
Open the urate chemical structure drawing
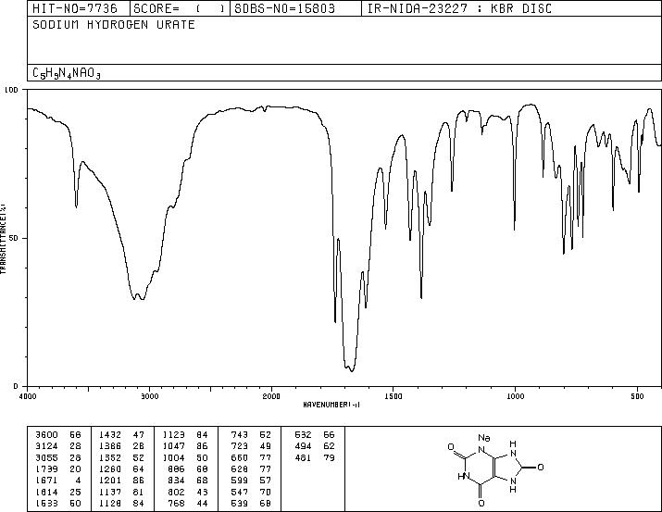click(x=495, y=469)
